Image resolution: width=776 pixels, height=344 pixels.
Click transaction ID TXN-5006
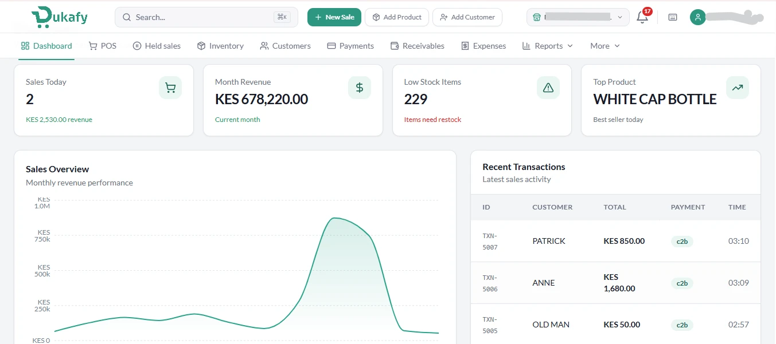pos(490,283)
